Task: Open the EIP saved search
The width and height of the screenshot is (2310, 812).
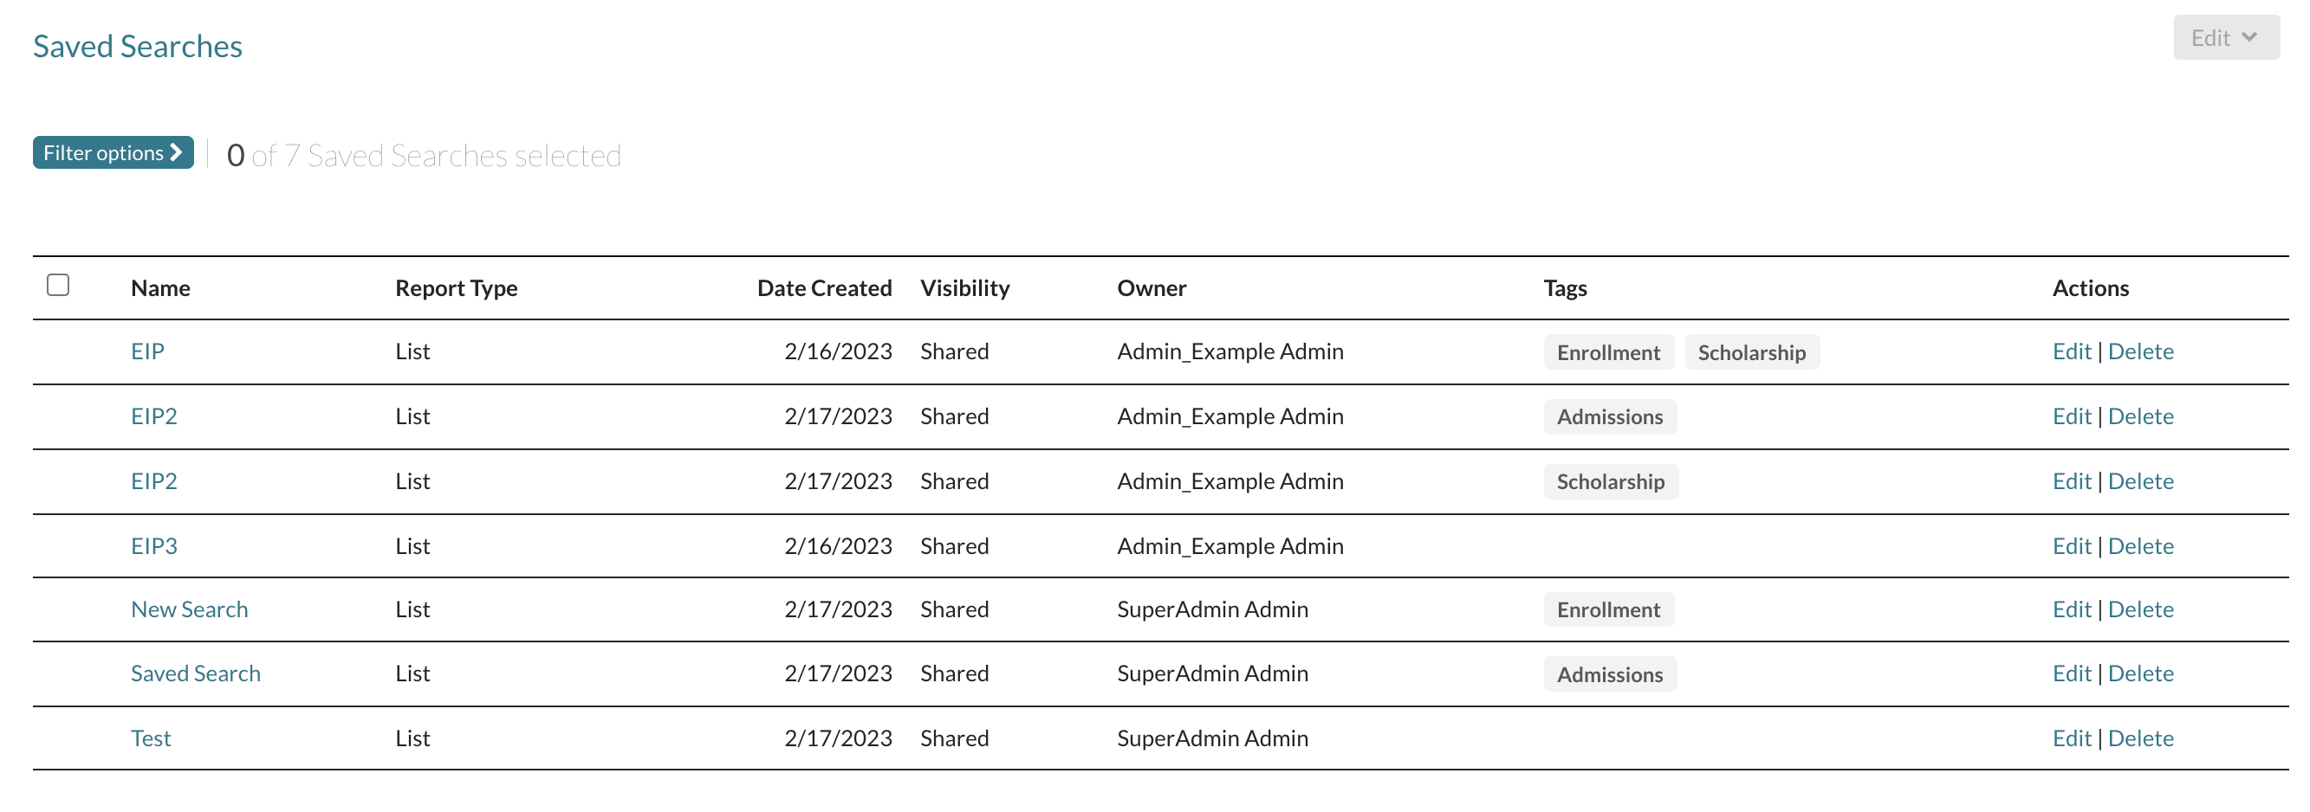Action: pos(147,351)
